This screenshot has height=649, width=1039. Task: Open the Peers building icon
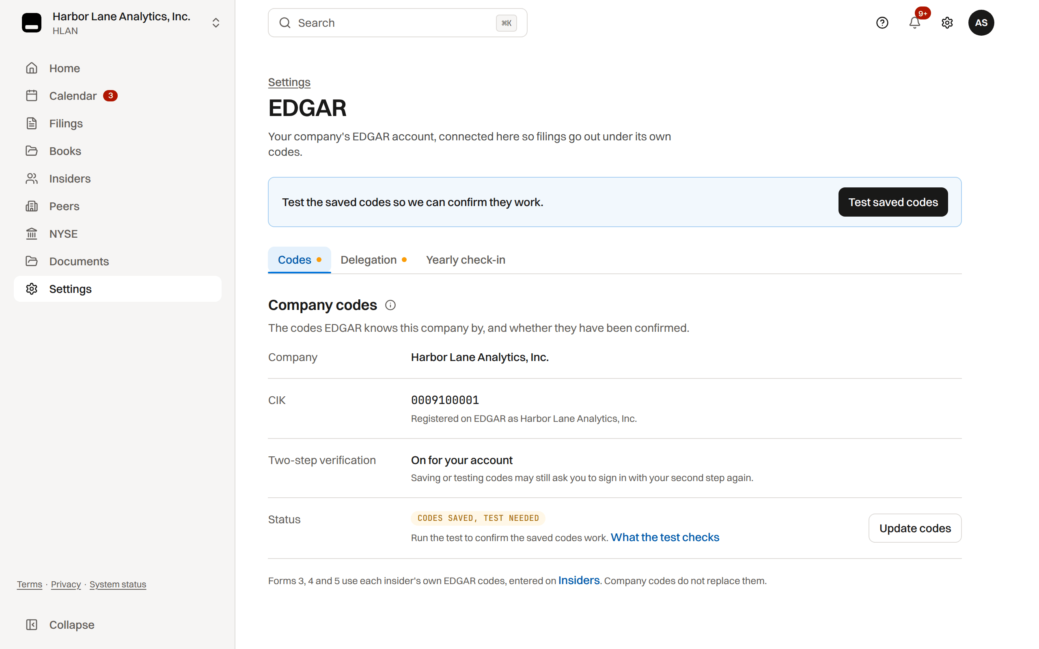31,206
